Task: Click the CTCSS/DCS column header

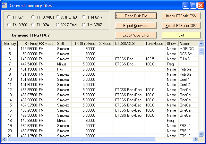Action: [x=129, y=44]
